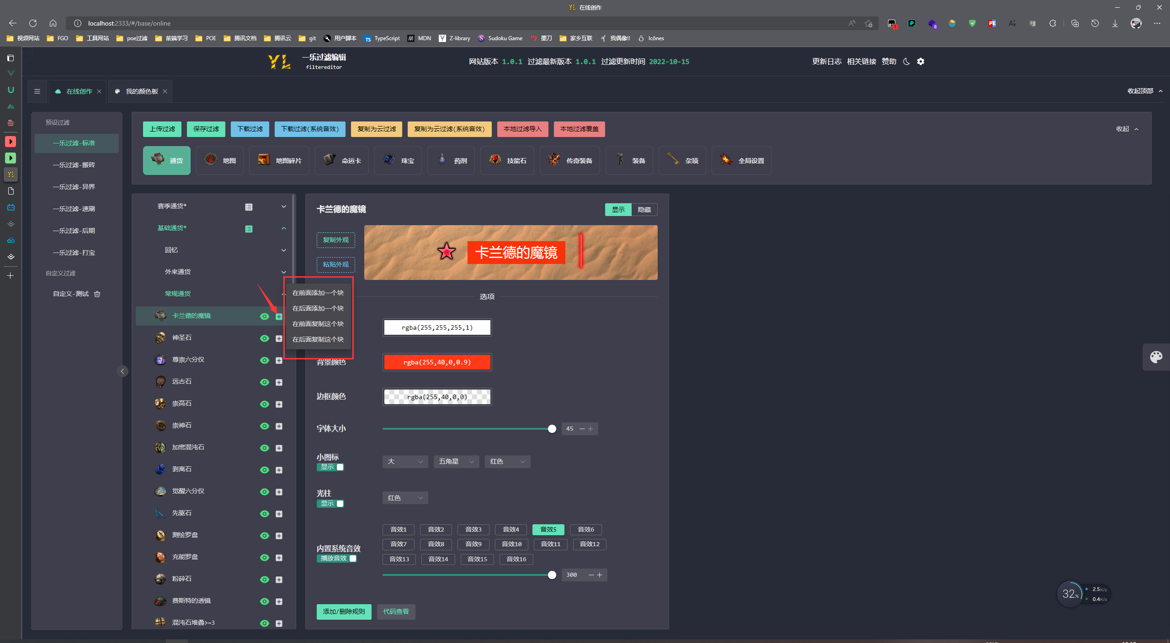Open the border color swatch rgba(255,40,0,0)
The width and height of the screenshot is (1170, 643).
pyautogui.click(x=437, y=397)
